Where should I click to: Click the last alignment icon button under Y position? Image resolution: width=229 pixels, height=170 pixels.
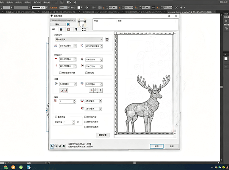101,91
